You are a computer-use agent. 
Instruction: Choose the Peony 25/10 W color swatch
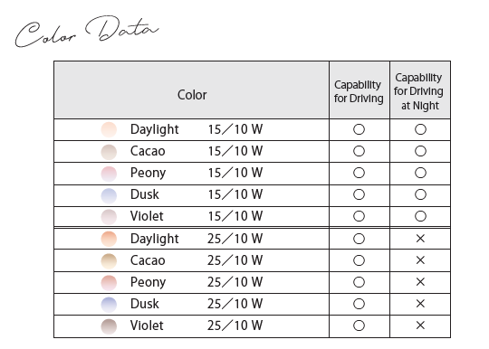tap(109, 282)
